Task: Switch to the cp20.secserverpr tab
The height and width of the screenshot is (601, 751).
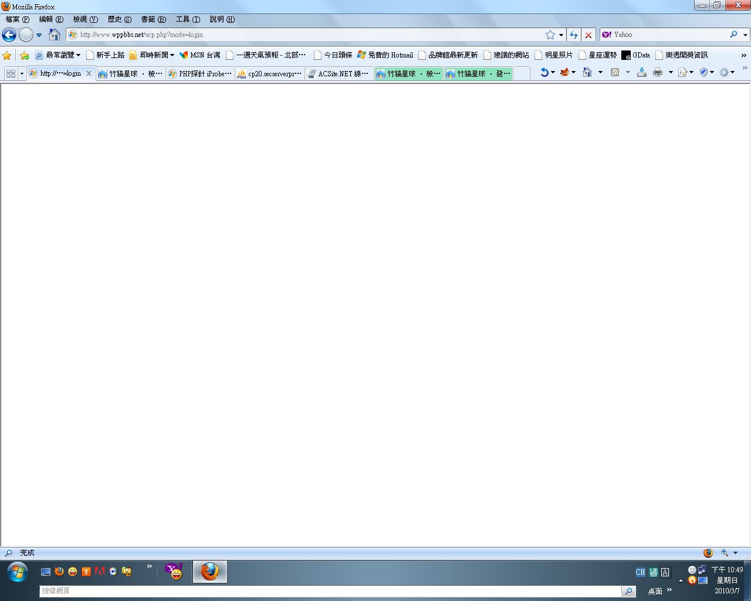Action: (270, 74)
